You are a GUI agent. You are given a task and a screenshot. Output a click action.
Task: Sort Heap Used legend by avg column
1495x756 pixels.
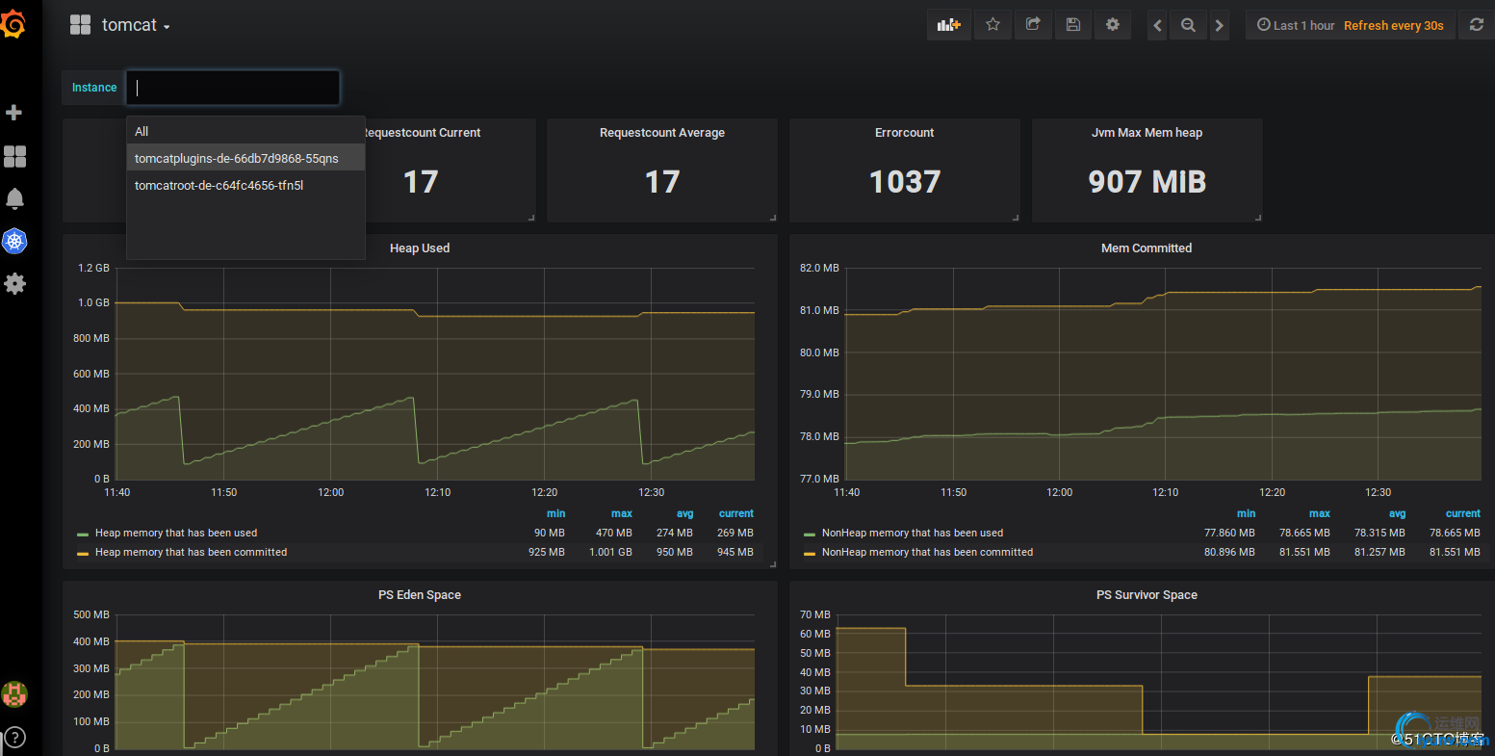tap(684, 514)
